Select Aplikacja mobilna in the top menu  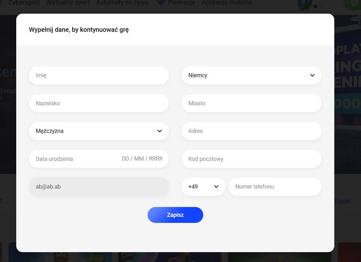[227, 3]
